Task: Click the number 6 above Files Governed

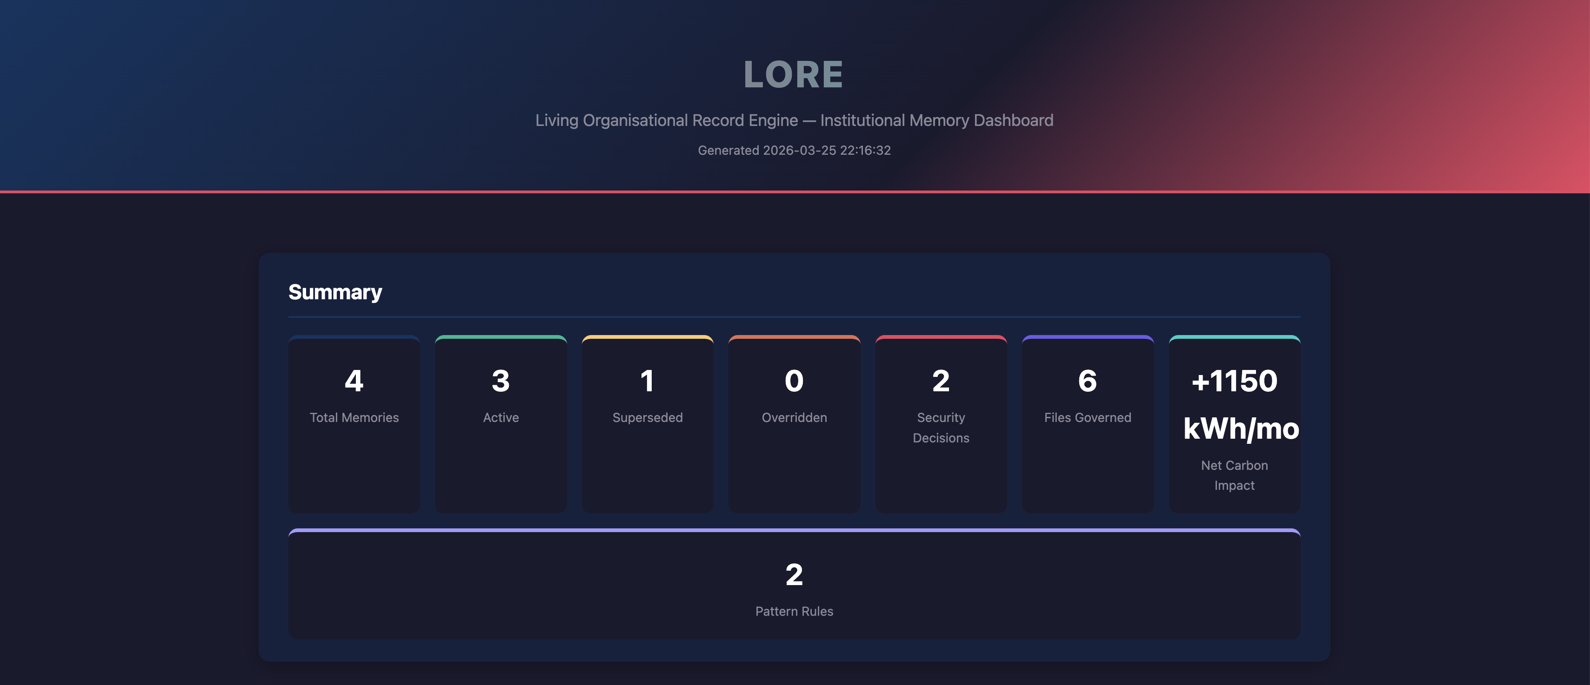Action: click(1088, 381)
